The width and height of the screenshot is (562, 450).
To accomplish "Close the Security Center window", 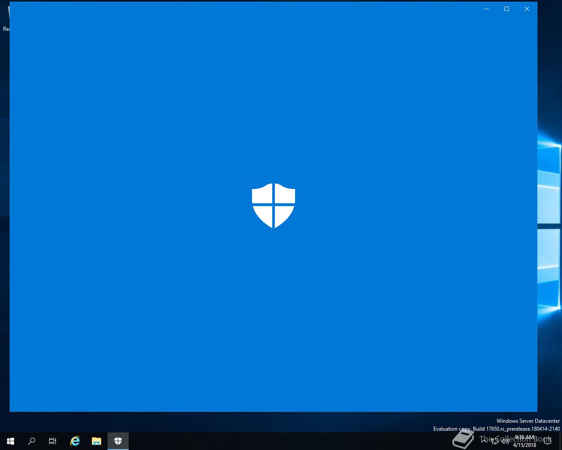I will [527, 9].
